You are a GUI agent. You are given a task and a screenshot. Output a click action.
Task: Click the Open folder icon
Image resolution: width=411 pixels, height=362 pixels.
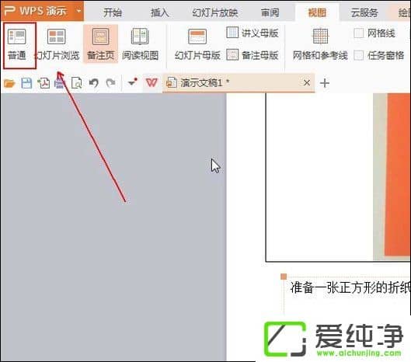pyautogui.click(x=9, y=83)
